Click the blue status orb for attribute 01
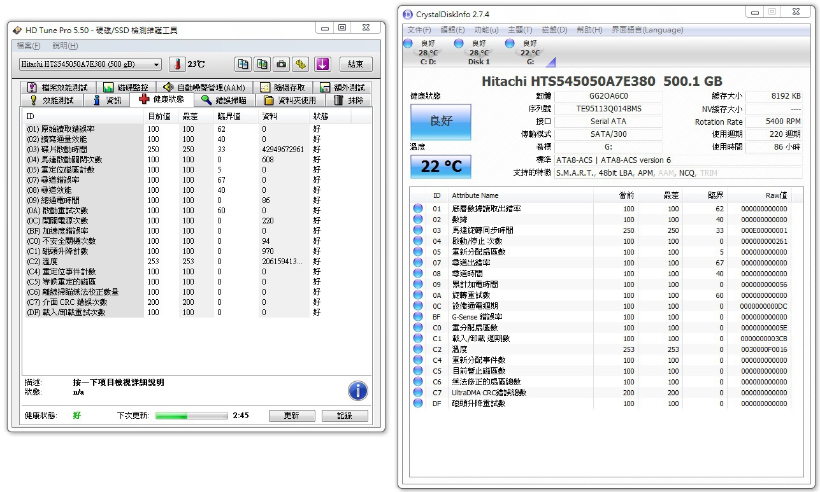 pos(418,209)
